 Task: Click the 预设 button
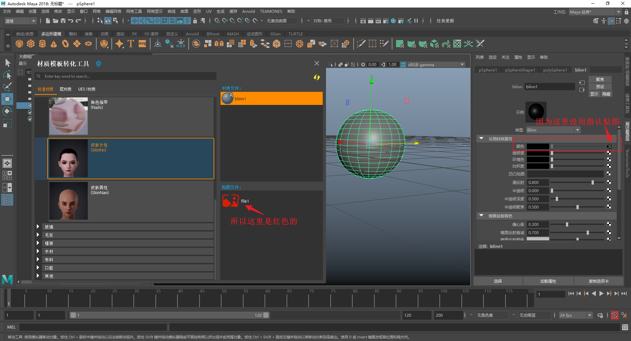(600, 87)
